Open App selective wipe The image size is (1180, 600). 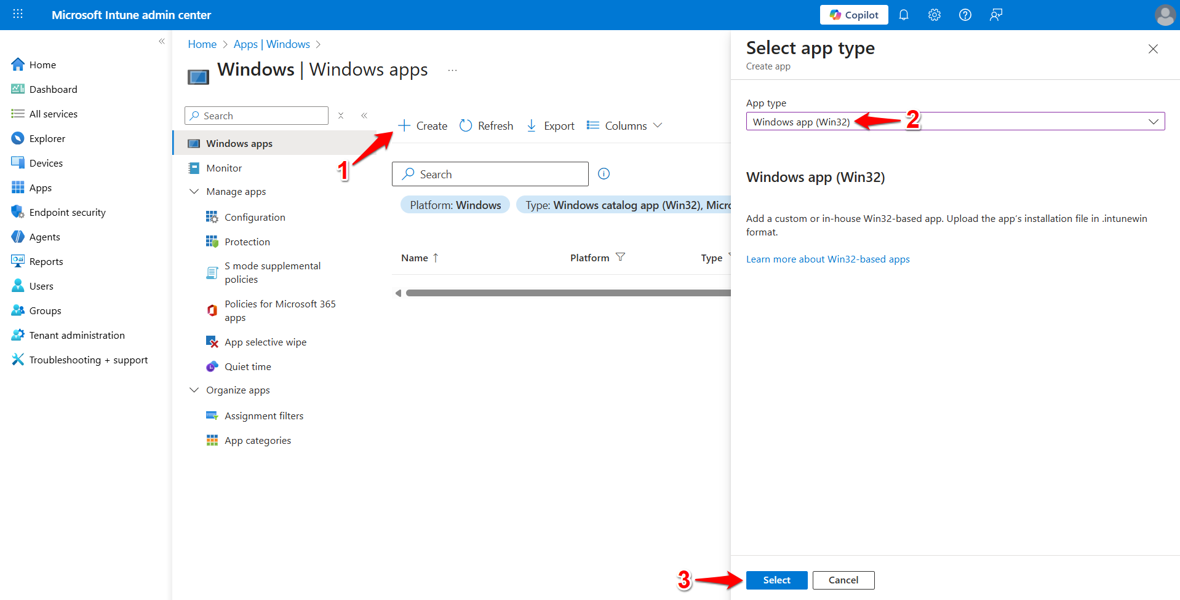point(265,342)
